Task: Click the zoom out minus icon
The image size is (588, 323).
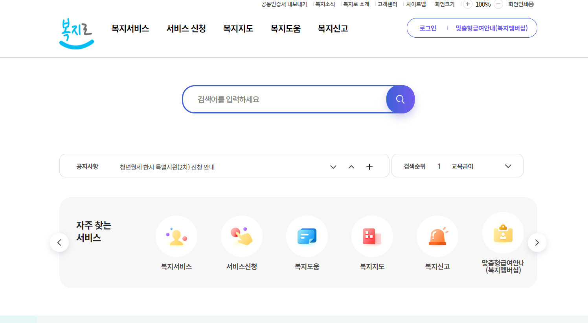Action: point(498,4)
